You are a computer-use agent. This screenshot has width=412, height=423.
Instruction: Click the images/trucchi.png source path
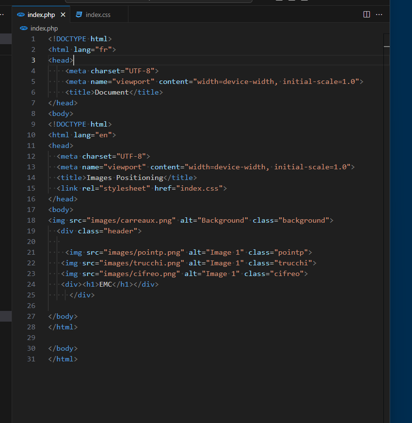(142, 263)
